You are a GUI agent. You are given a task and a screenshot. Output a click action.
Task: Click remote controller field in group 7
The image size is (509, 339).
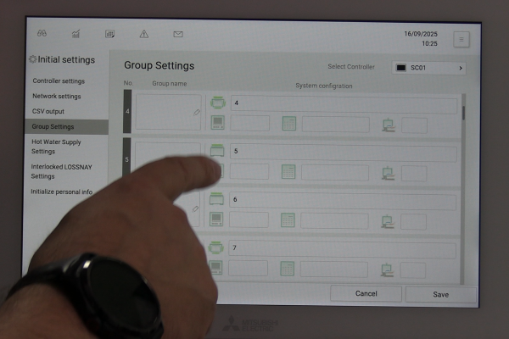[248, 269]
